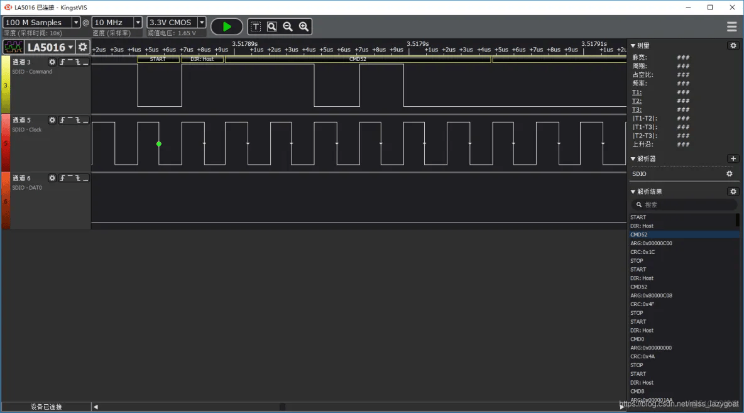Viewport: 744px width, 413px height.
Task: Zoom out the waveform view
Action: pyautogui.click(x=288, y=26)
